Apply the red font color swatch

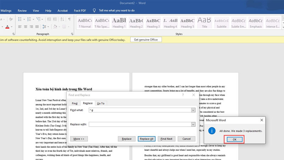7,27
